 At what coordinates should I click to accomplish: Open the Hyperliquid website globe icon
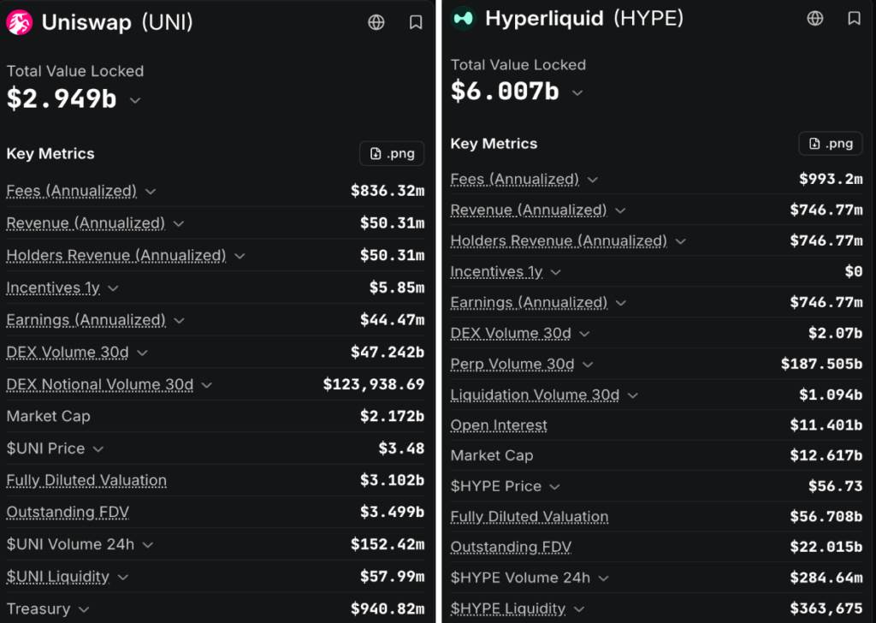click(x=815, y=19)
